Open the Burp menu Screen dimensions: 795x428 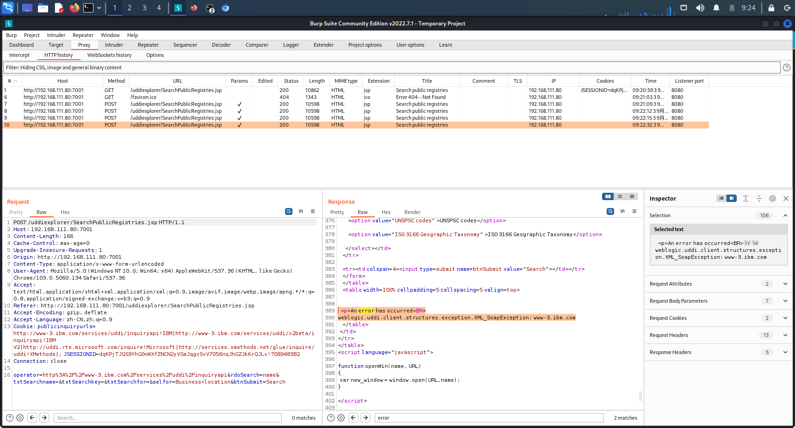(11, 35)
